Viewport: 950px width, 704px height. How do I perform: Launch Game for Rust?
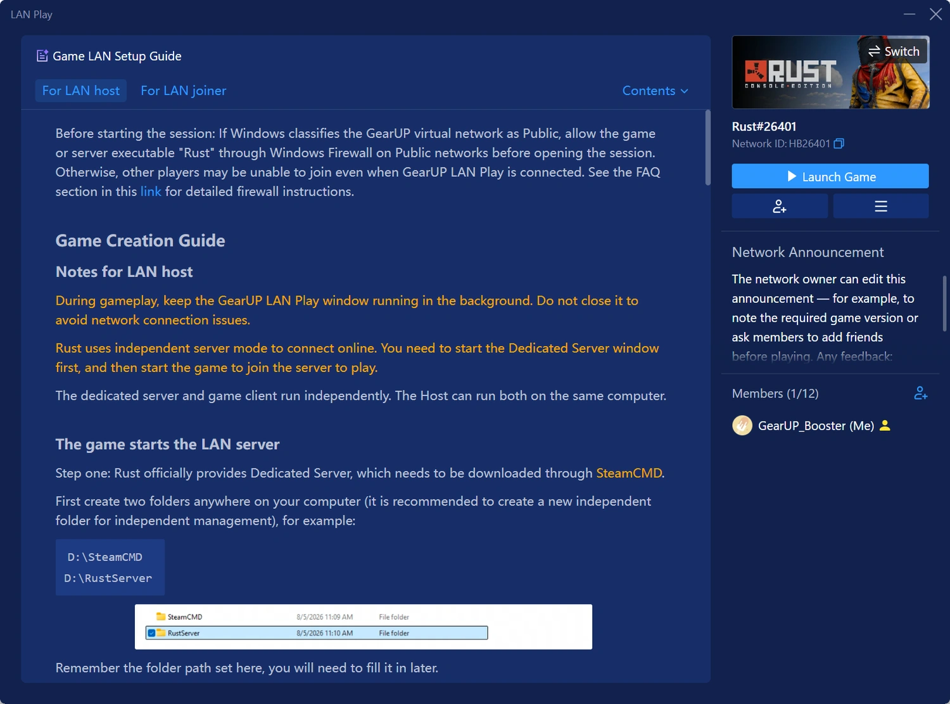(830, 176)
